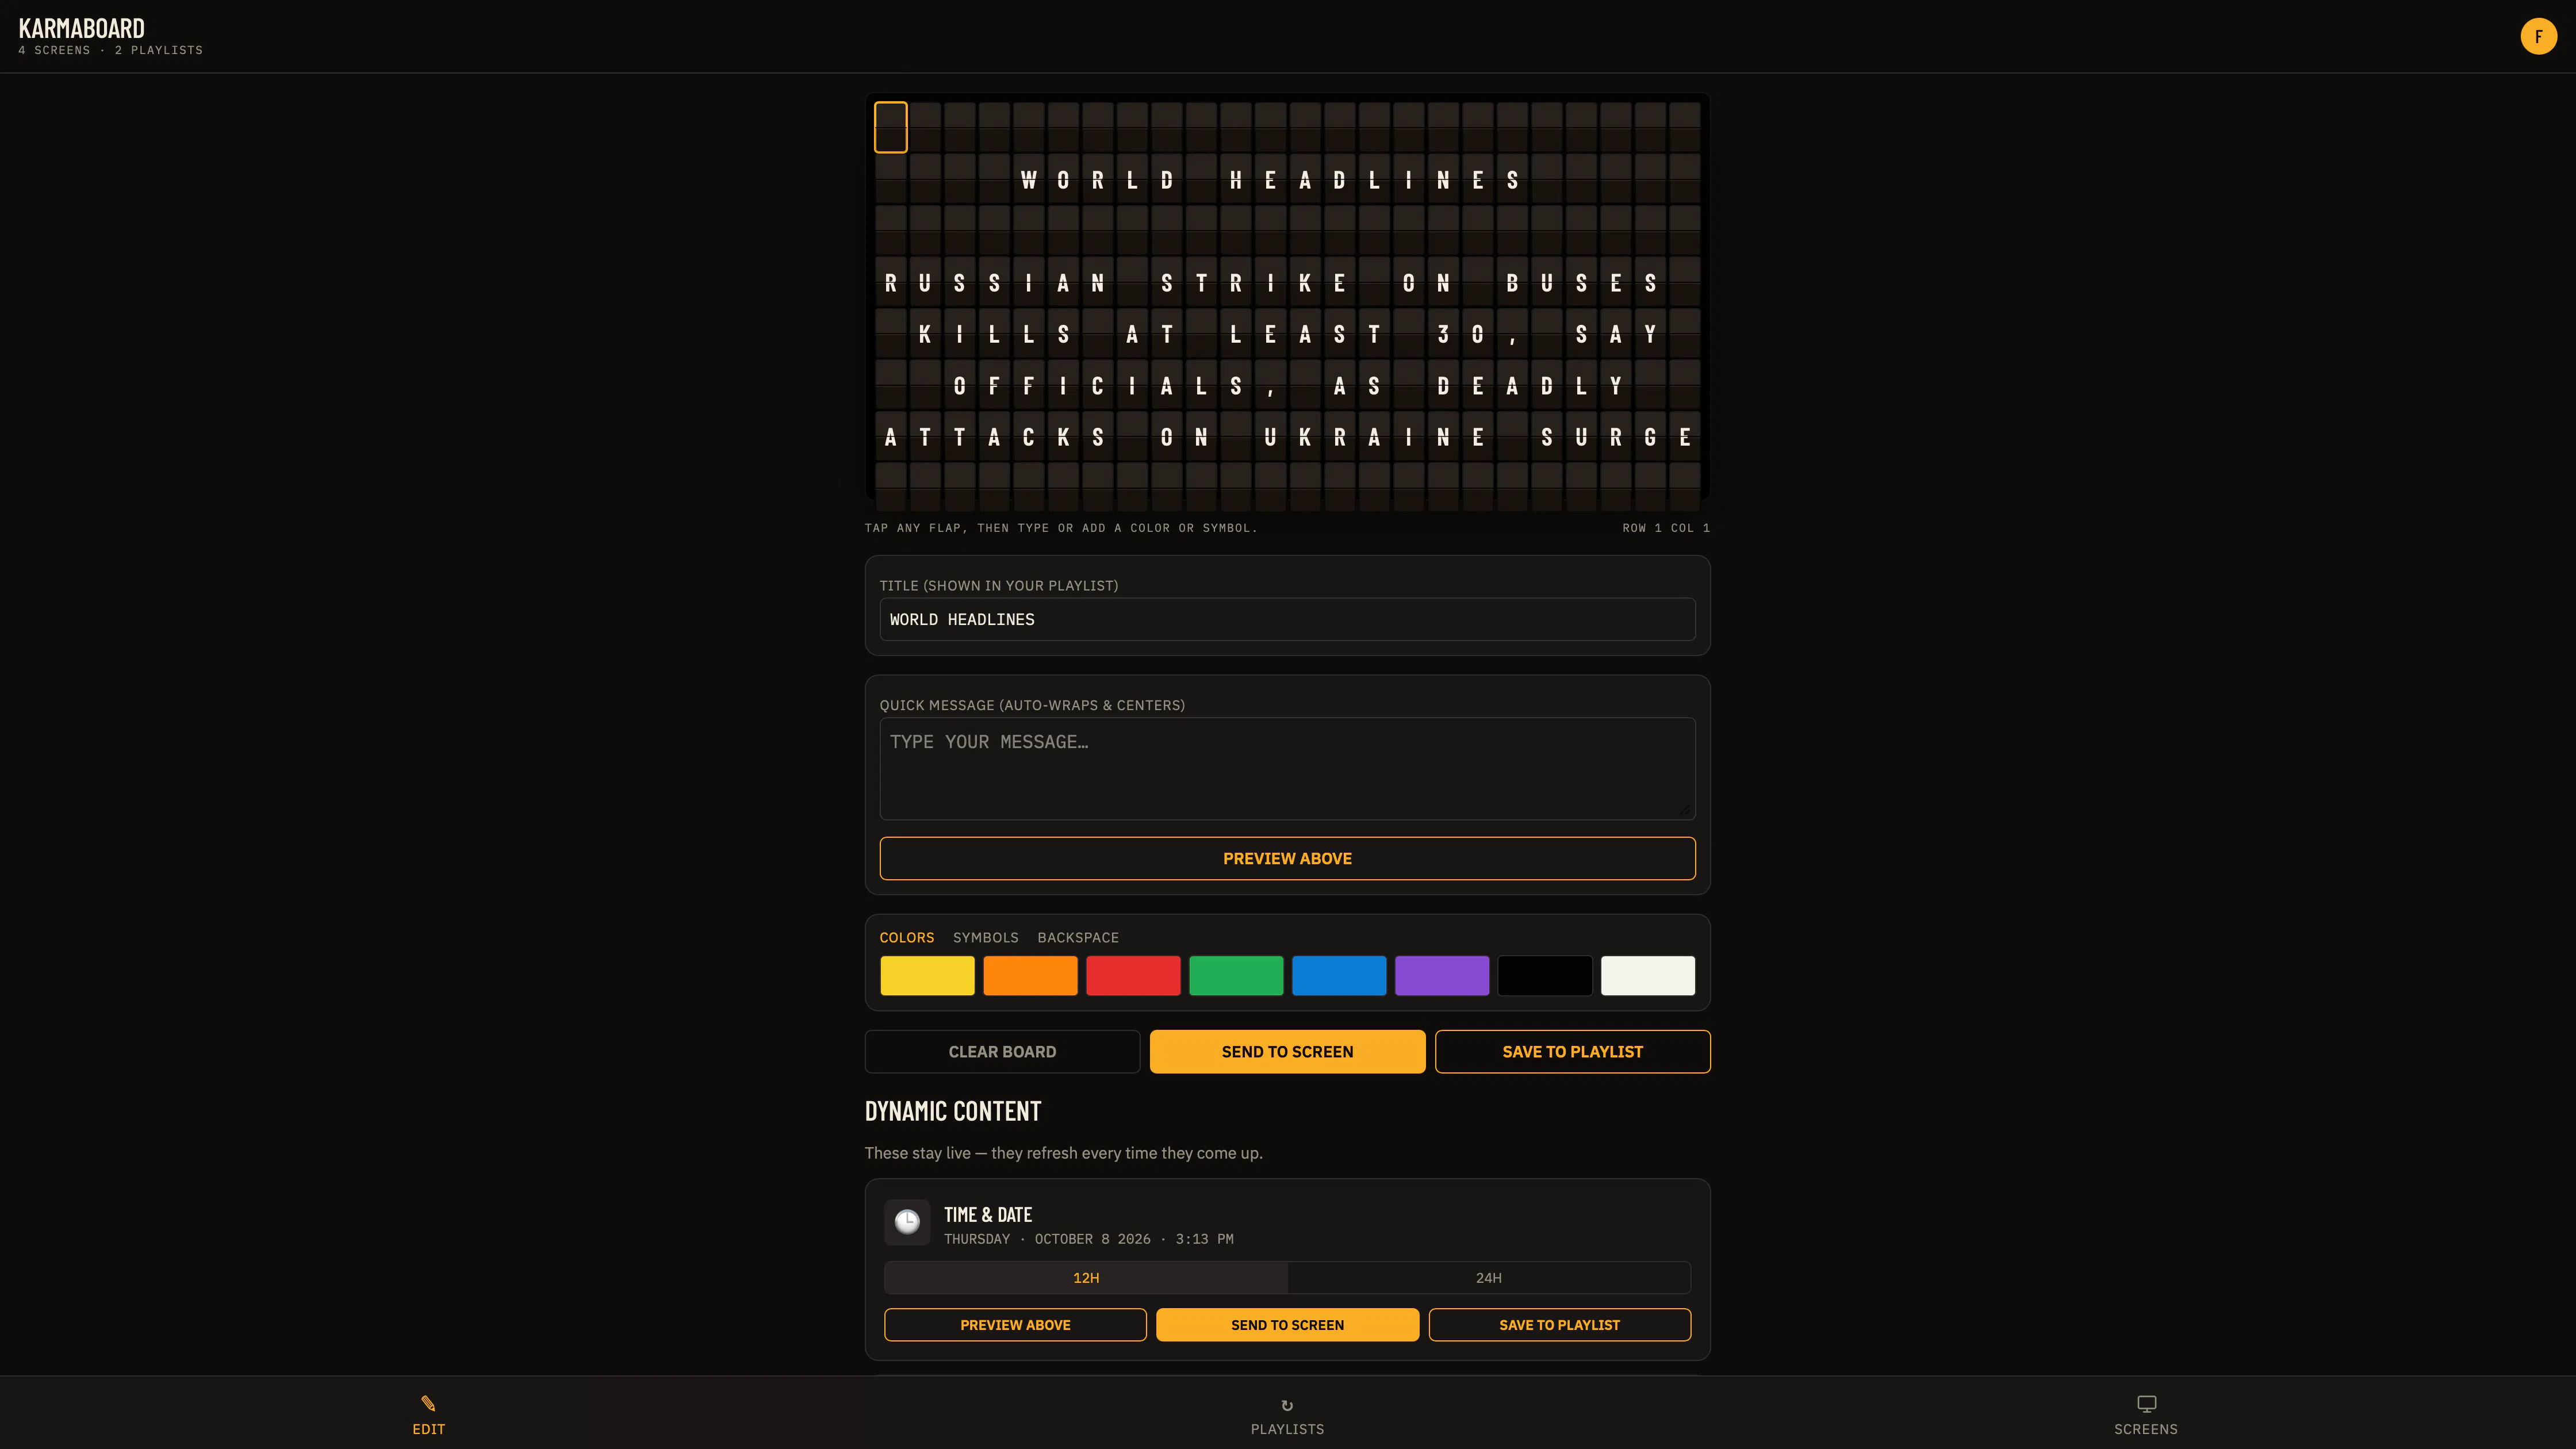
Task: Click Backspace in the palette panel
Action: coord(1078,937)
